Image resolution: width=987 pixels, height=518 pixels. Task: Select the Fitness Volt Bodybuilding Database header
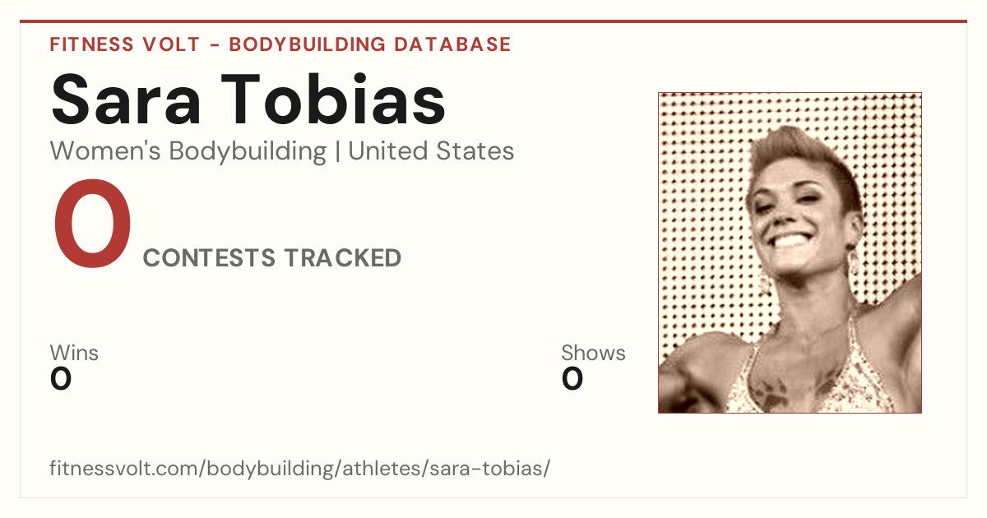tap(280, 44)
